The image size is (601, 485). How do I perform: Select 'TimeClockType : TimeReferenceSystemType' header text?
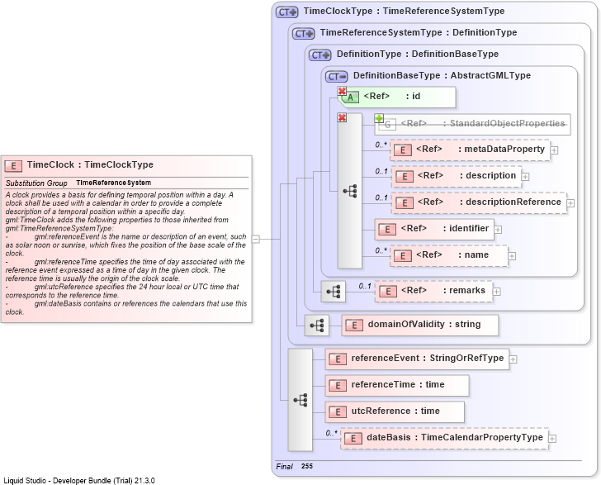404,11
